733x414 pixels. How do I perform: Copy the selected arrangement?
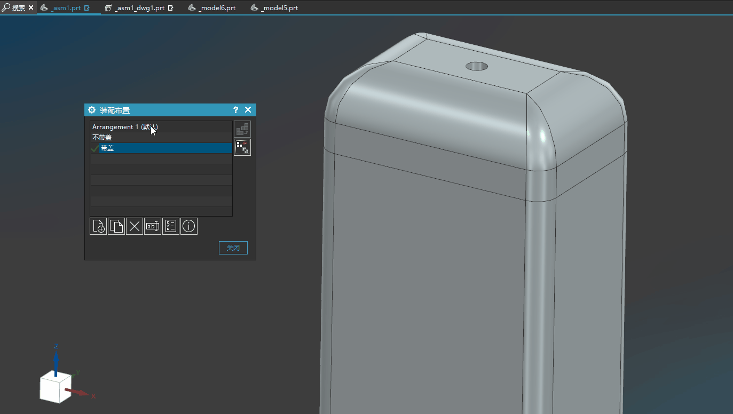116,226
